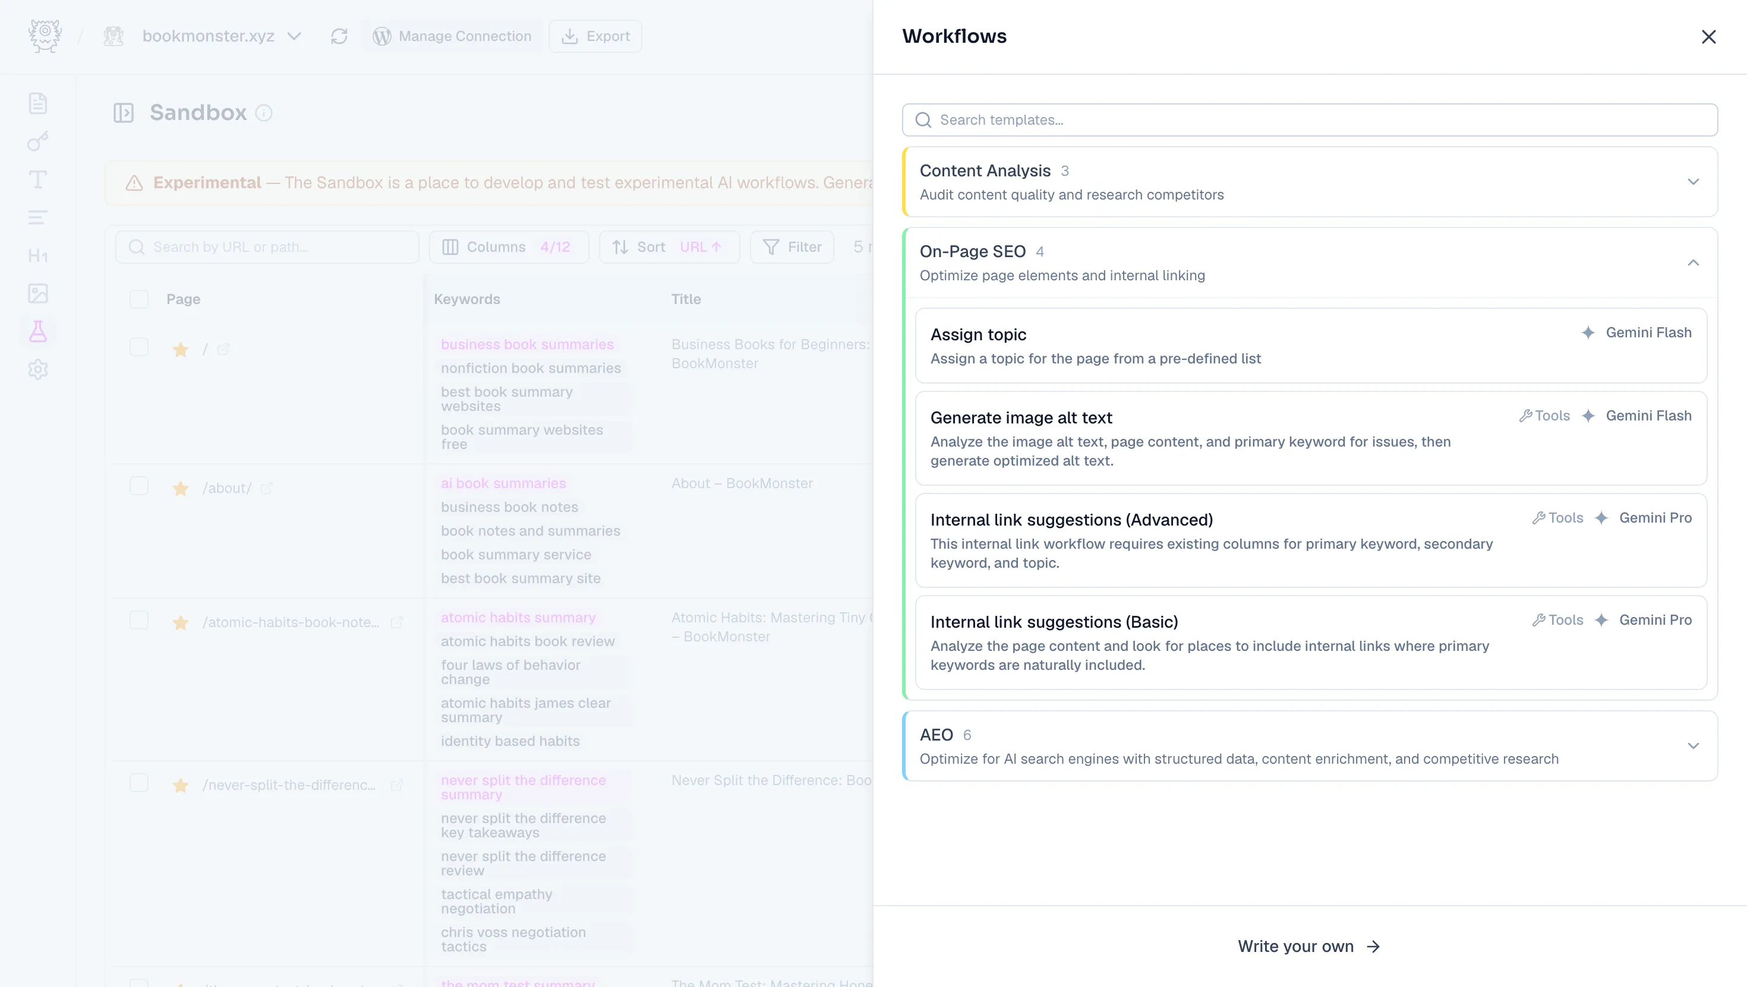This screenshot has width=1747, height=987.
Task: Open the keywords key icon in sidebar
Action: 38,142
